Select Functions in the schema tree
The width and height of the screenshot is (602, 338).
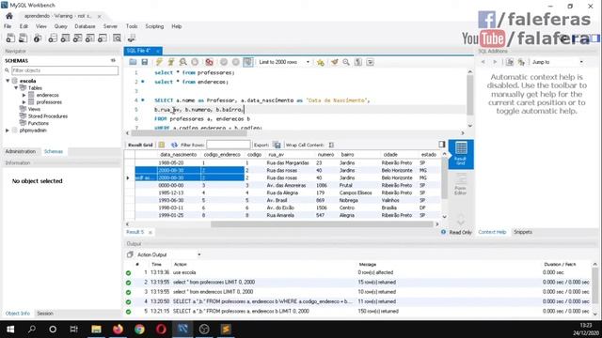[x=38, y=123]
